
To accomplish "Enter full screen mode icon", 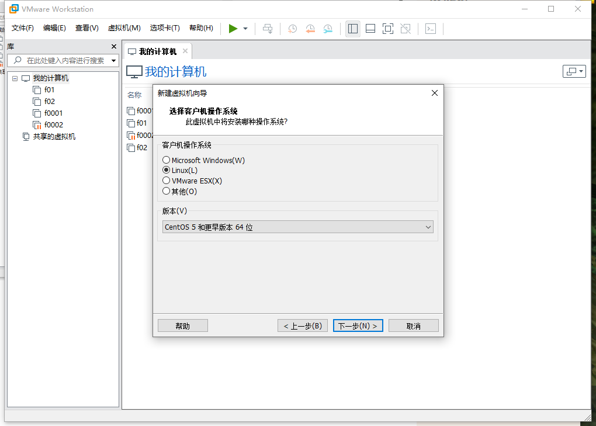I will point(388,29).
